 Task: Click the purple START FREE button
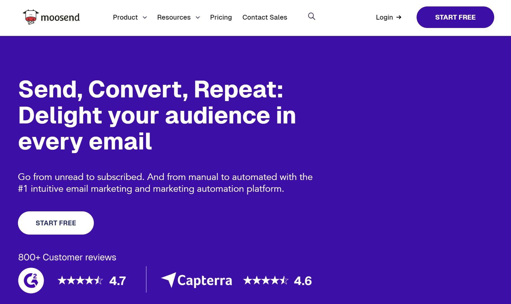[x=455, y=17]
